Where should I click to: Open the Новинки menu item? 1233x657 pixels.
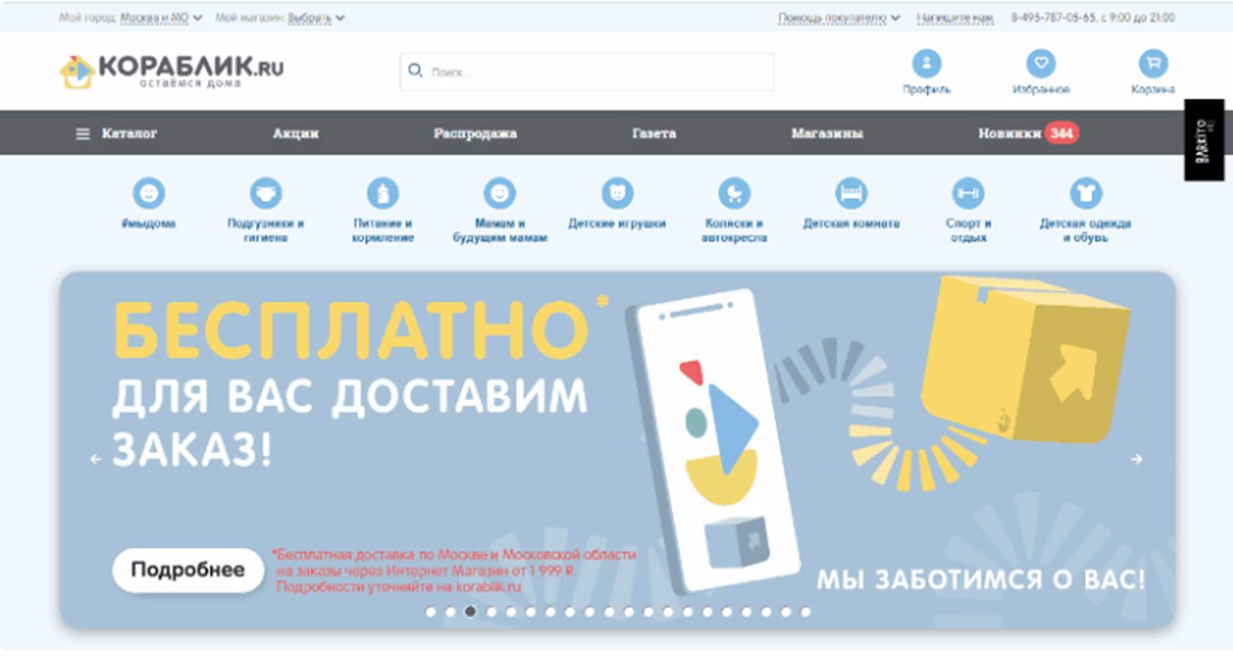pos(1009,133)
